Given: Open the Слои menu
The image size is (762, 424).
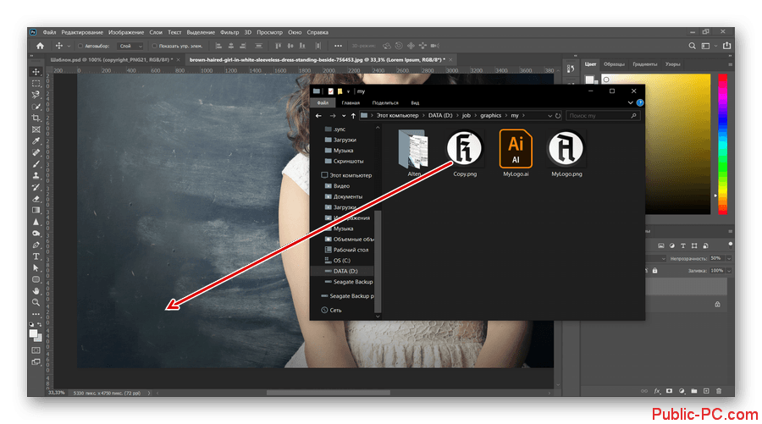Looking at the screenshot, I should [156, 32].
